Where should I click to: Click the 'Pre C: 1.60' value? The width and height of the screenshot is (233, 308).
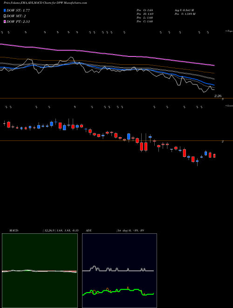point(145,21)
